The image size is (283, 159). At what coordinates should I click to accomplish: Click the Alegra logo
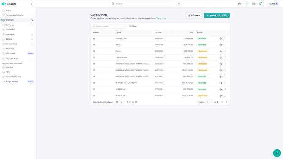pyautogui.click(x=9, y=4)
